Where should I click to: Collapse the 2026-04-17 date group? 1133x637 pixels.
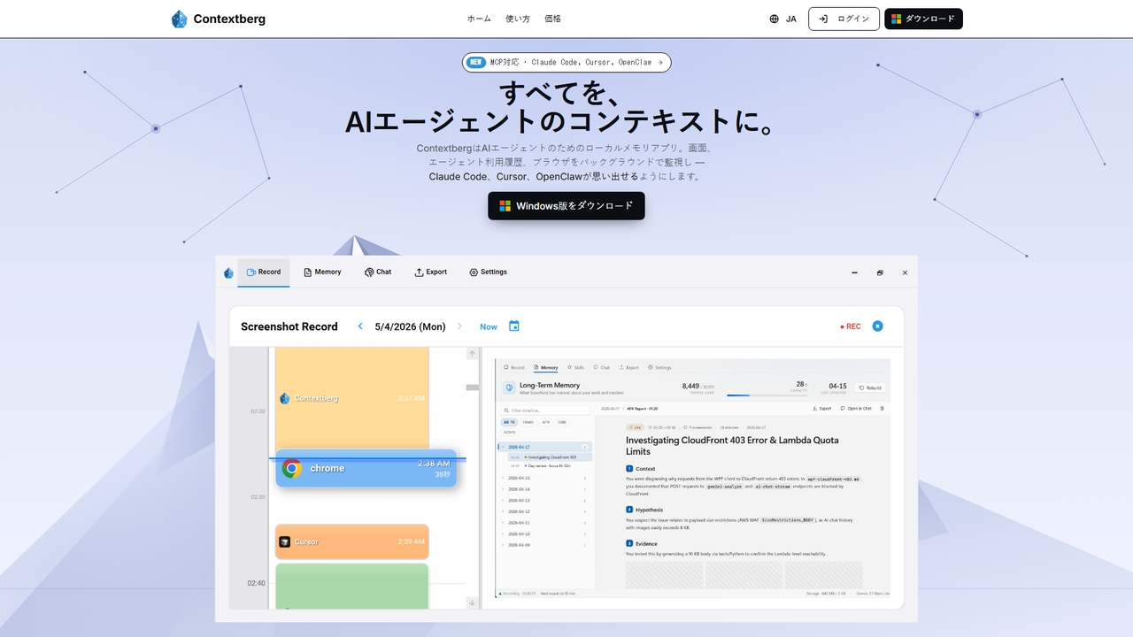[x=546, y=447]
